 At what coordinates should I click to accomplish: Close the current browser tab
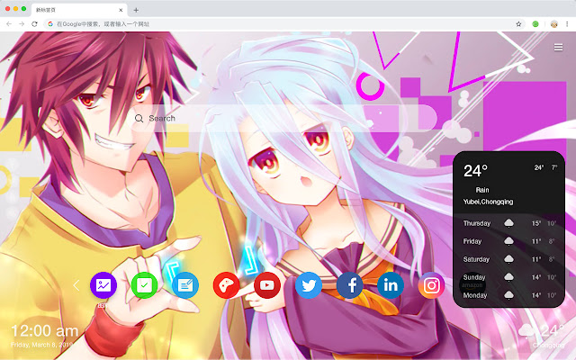click(121, 10)
